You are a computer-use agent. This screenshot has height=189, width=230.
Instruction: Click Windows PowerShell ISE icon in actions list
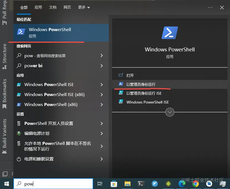coord(121,101)
